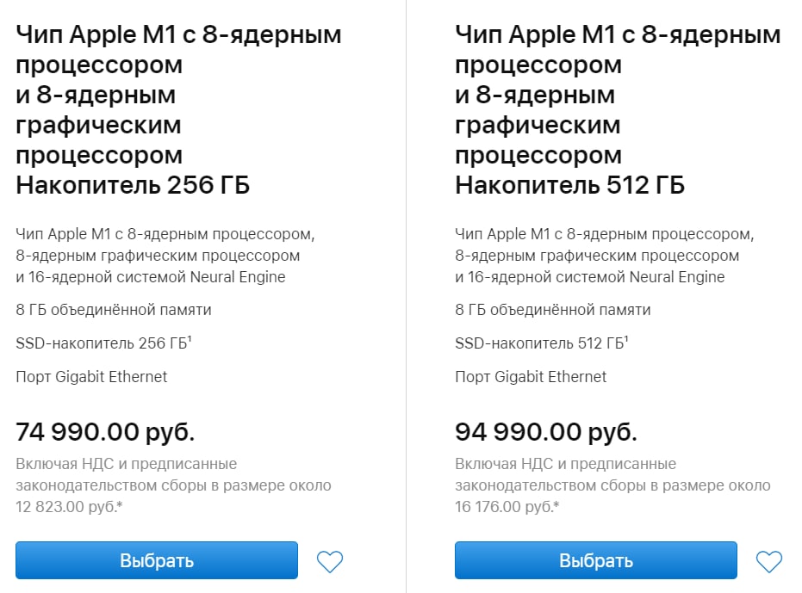Click Выбрать for the 74 990 руб. model

click(157, 560)
